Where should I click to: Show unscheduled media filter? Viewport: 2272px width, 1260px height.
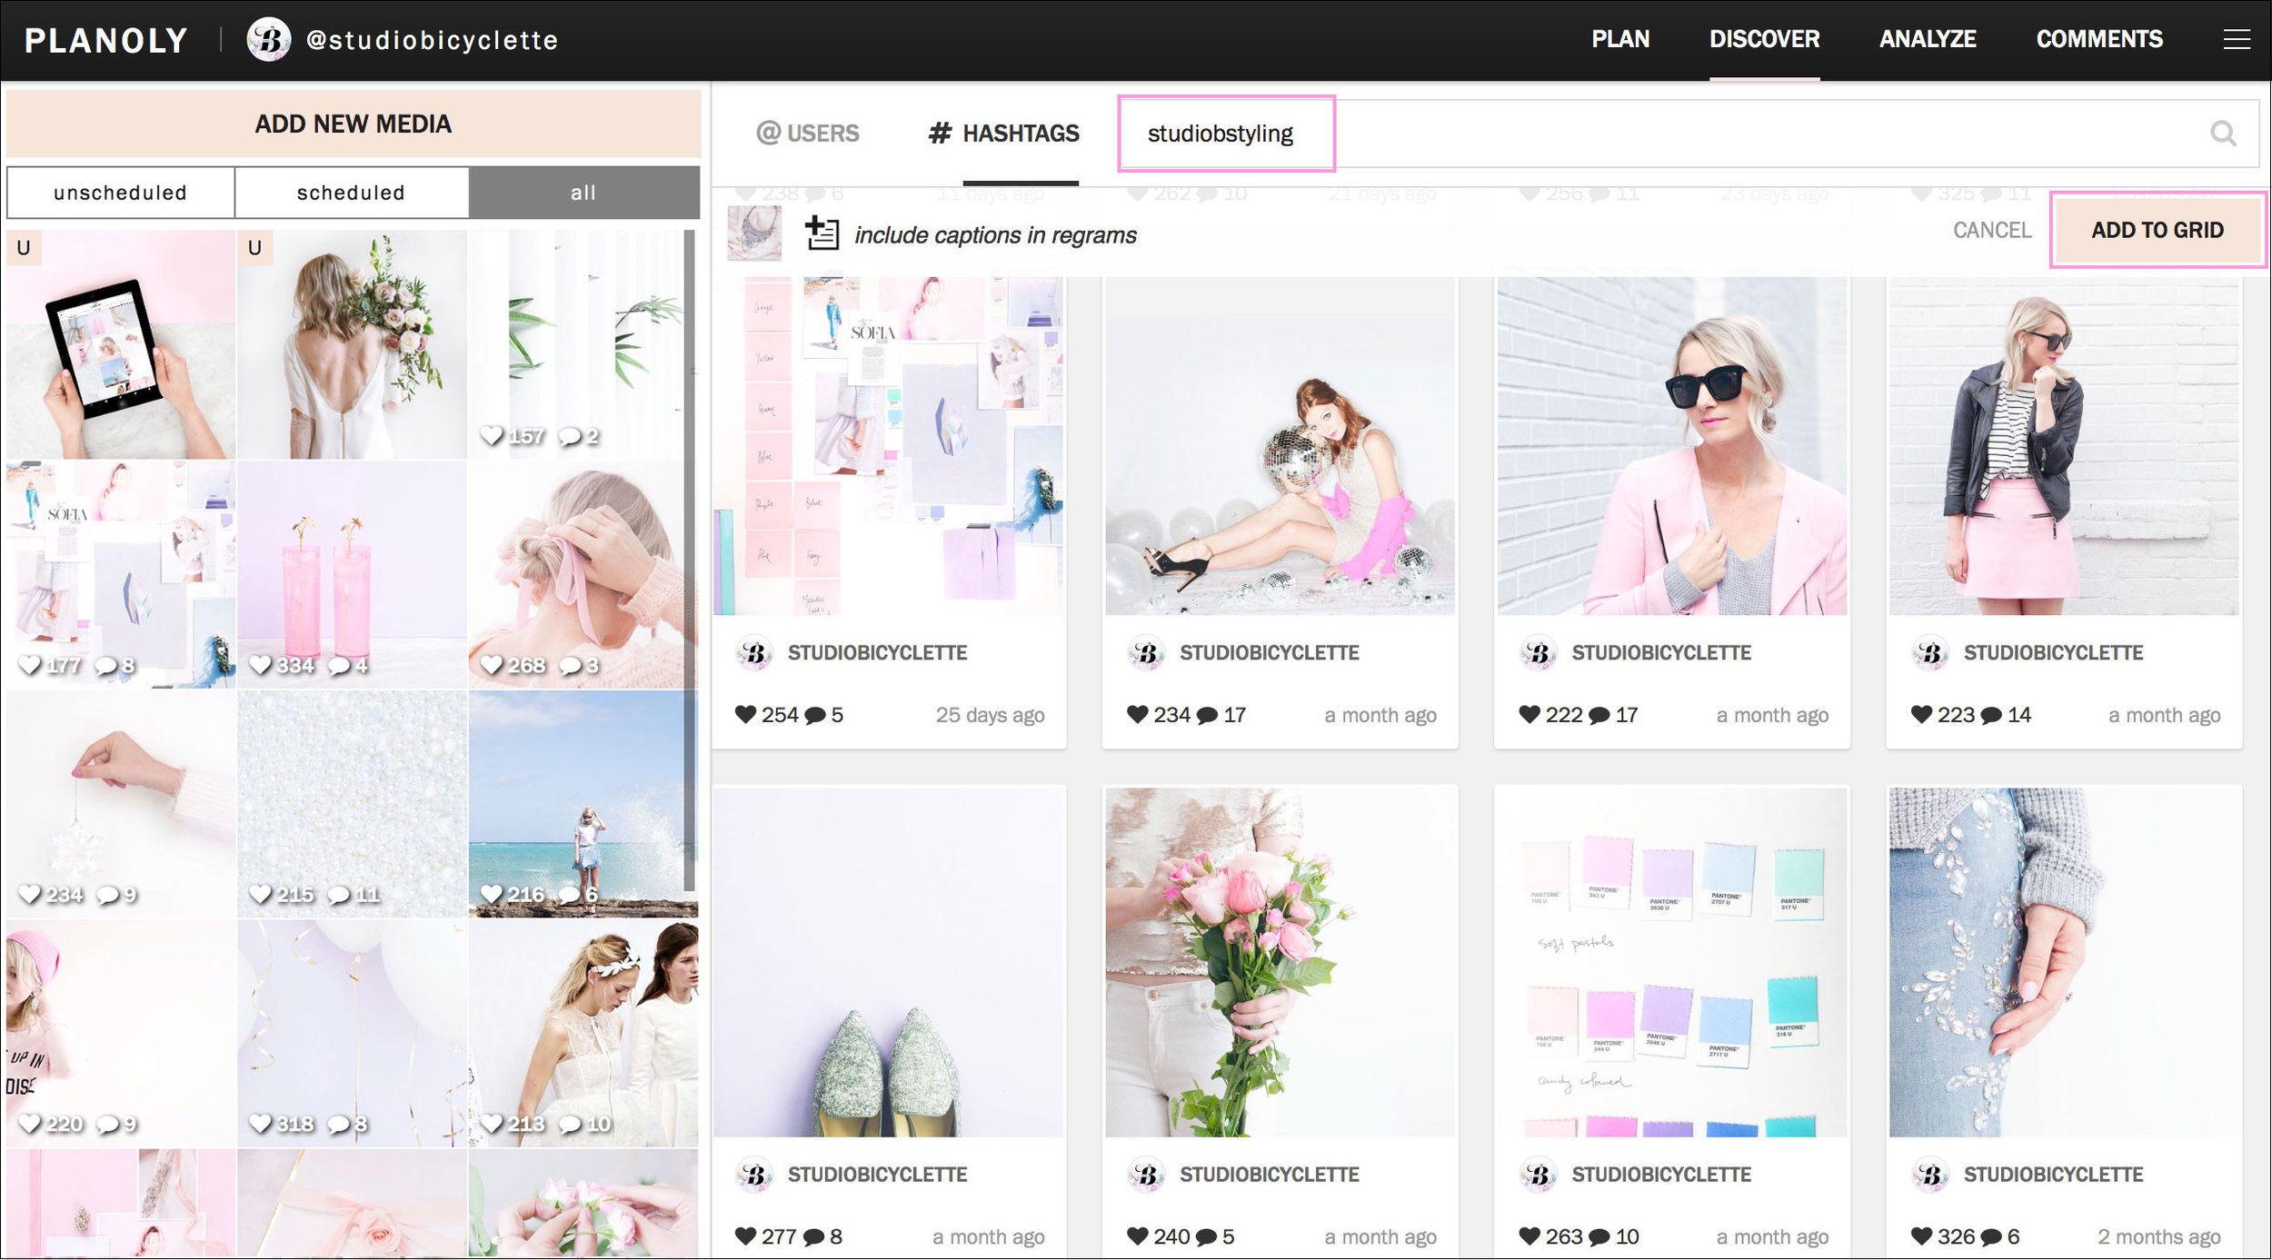[120, 193]
